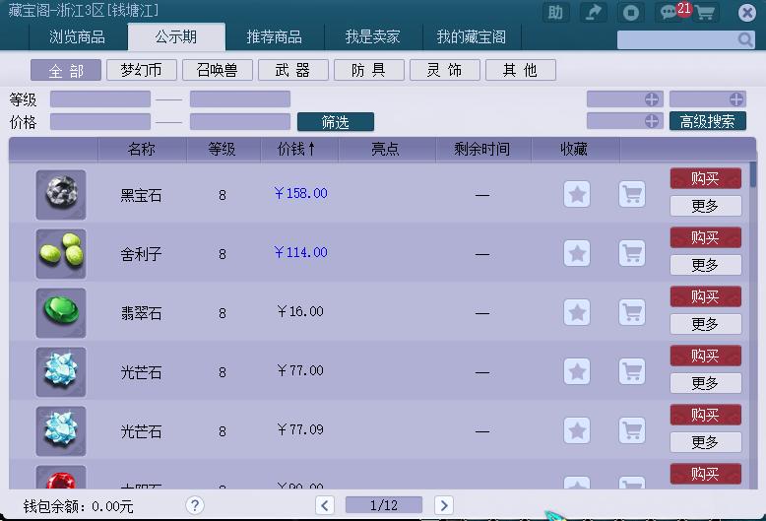Add 光芒石 priced ¥77.09 to cart
766x521 pixels.
click(632, 431)
